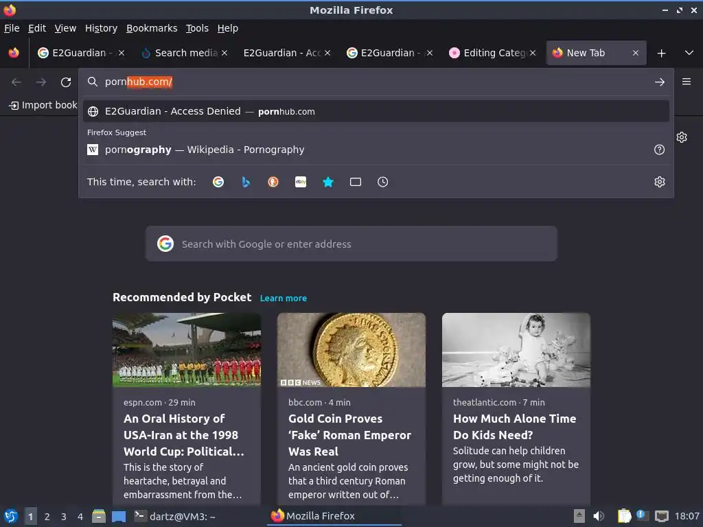Open the Edit menu
703x527 pixels.
tap(37, 28)
